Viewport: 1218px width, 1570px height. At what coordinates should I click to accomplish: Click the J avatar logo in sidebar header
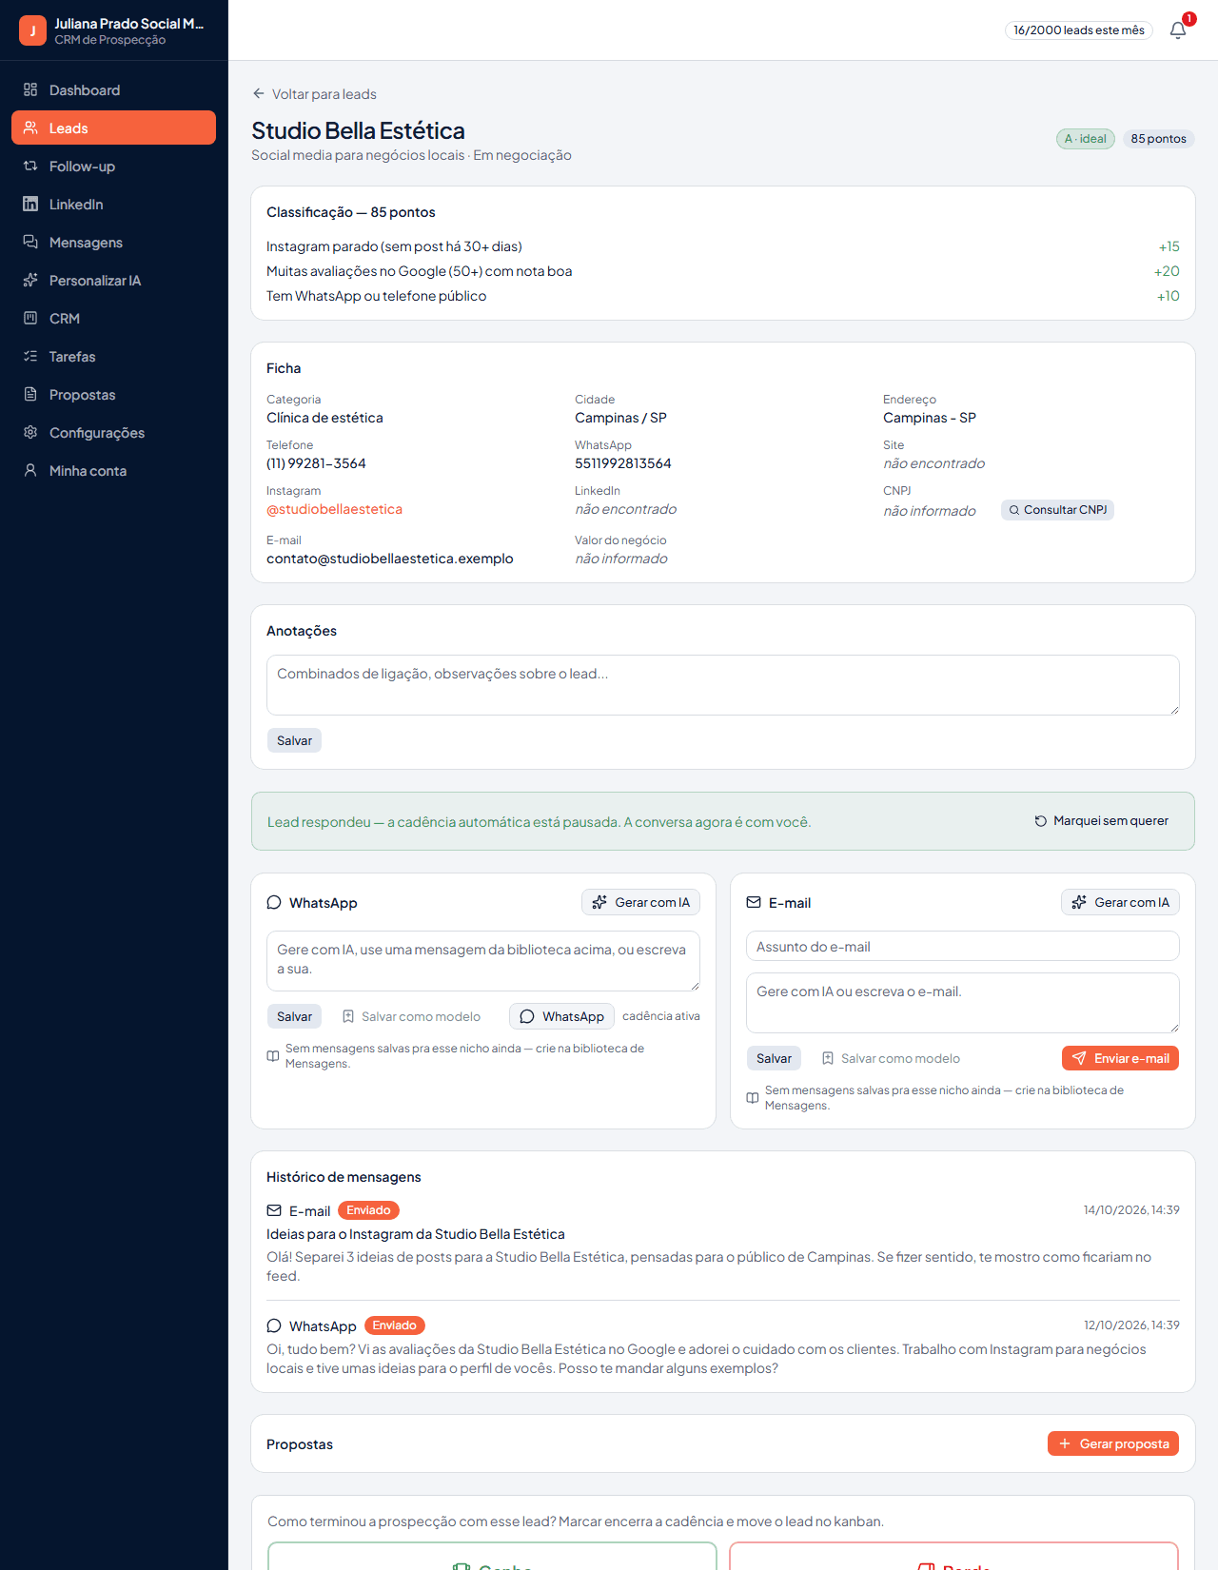tap(32, 30)
